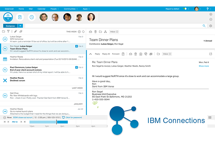Click Forward on the message
The width and height of the screenshot is (215, 147).
(116, 54)
